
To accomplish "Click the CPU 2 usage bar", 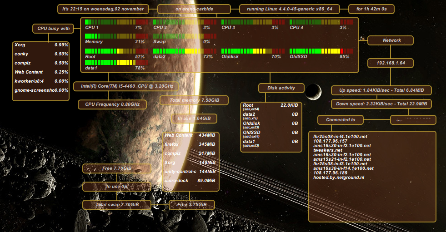I will 185,22.
